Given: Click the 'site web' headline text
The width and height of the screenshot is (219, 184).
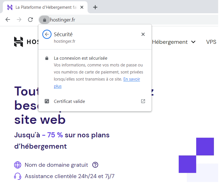Looking at the screenshot, I should (40, 120).
